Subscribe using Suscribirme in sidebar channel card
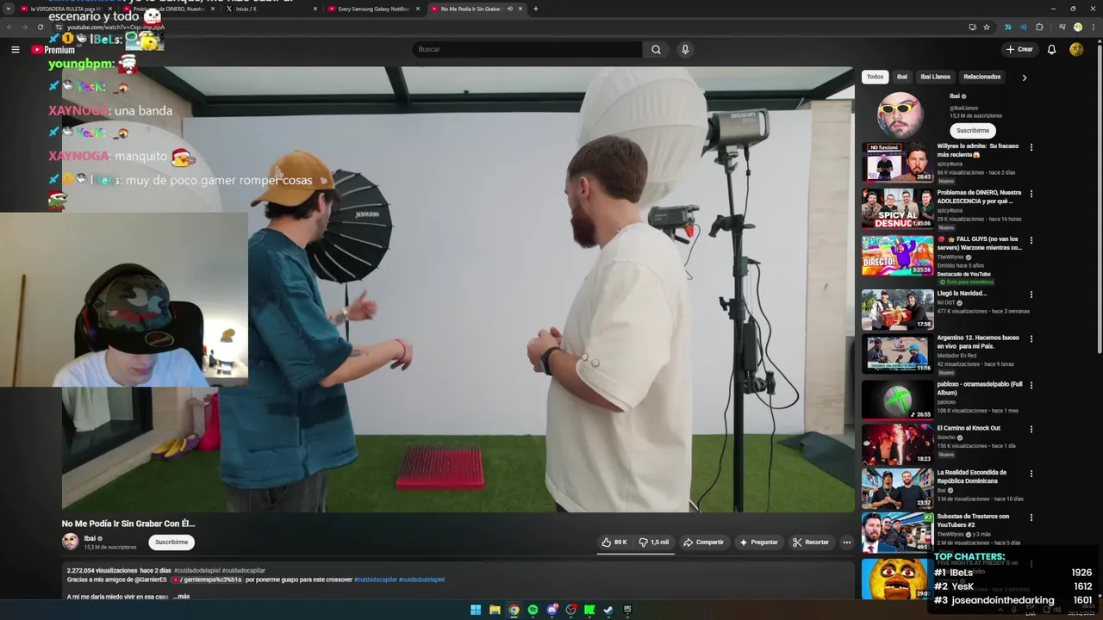 pyautogui.click(x=973, y=130)
